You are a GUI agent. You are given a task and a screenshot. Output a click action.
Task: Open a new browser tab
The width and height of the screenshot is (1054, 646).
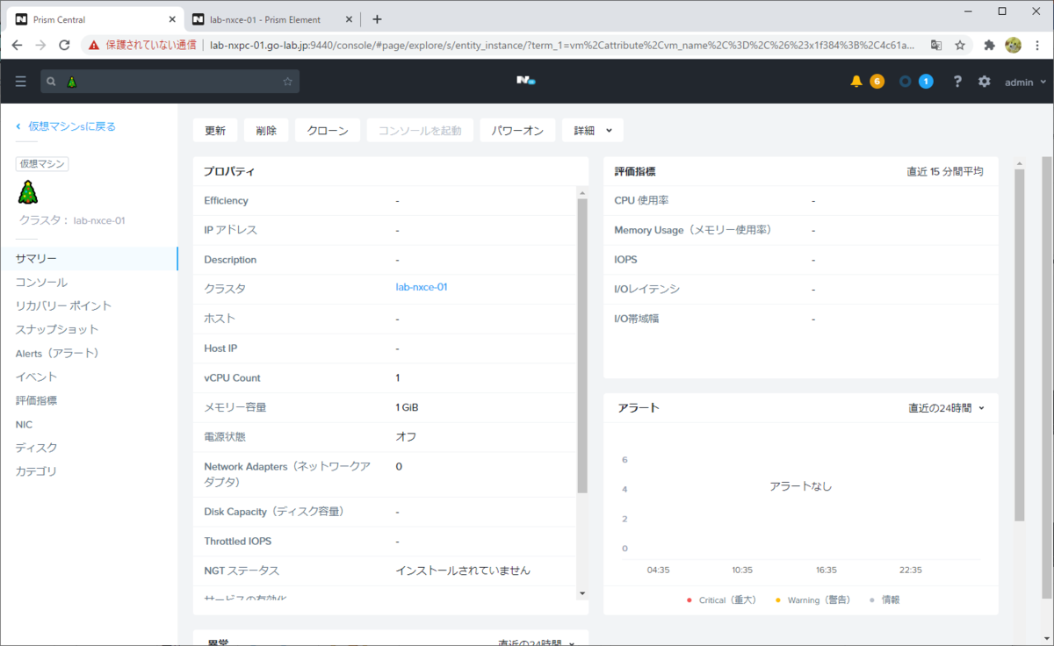[377, 18]
